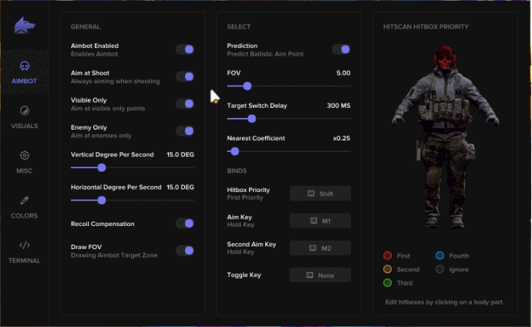Click the Shift bind button for Hitbox Priority
Screen dimensions: 532x327
coord(320,194)
